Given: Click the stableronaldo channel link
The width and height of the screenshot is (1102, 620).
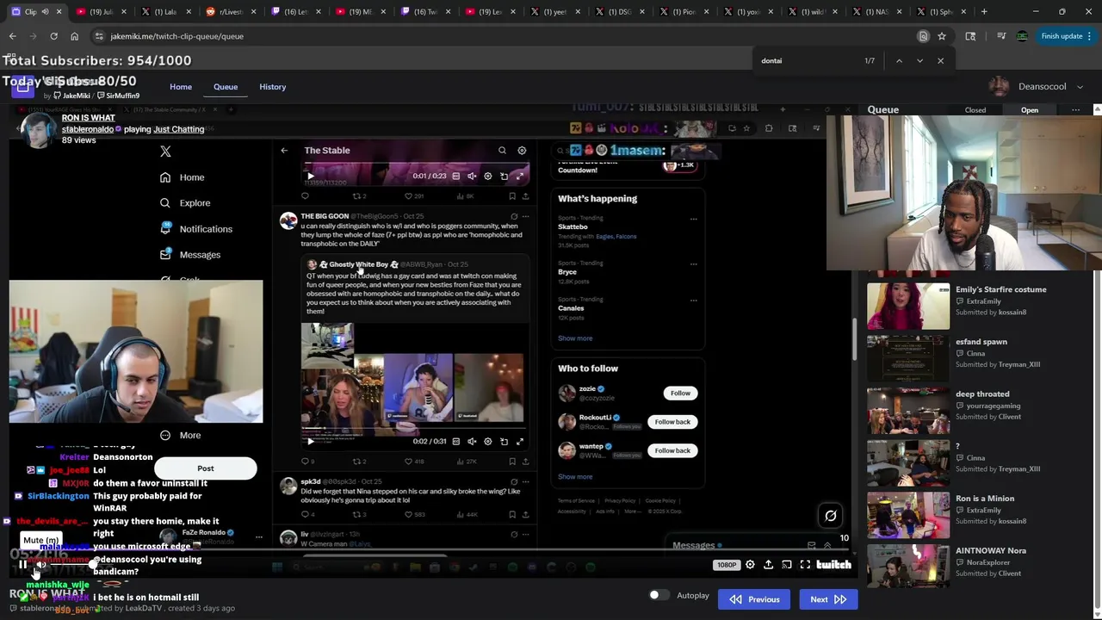Looking at the screenshot, I should tap(87, 129).
